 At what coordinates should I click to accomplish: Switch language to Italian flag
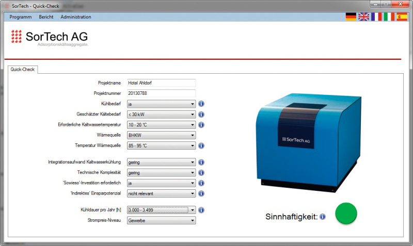[389, 17]
